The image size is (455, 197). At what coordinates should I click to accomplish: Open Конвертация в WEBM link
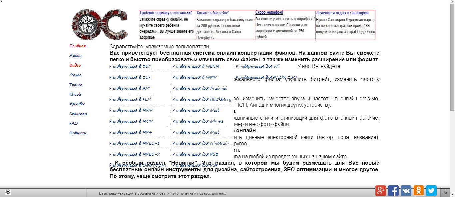(x=196, y=66)
